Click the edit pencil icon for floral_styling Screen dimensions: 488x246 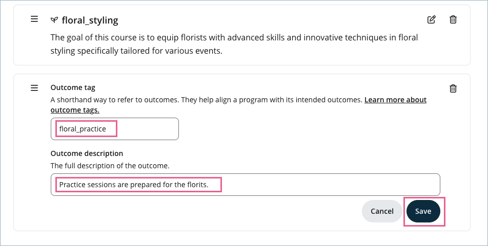click(x=432, y=20)
